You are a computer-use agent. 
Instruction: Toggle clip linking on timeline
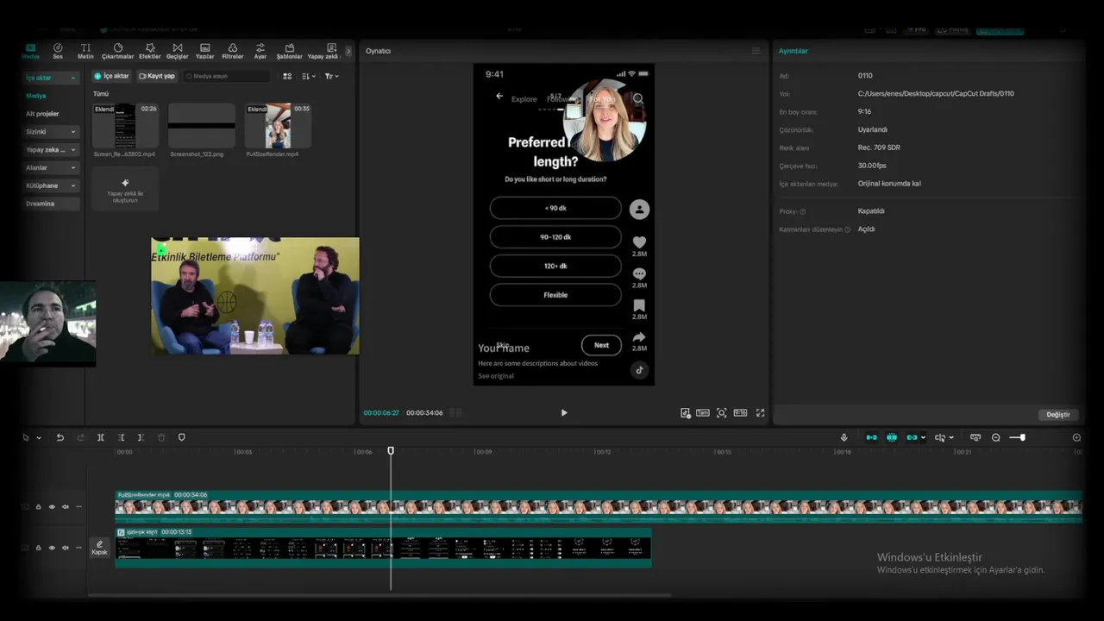[x=912, y=438]
